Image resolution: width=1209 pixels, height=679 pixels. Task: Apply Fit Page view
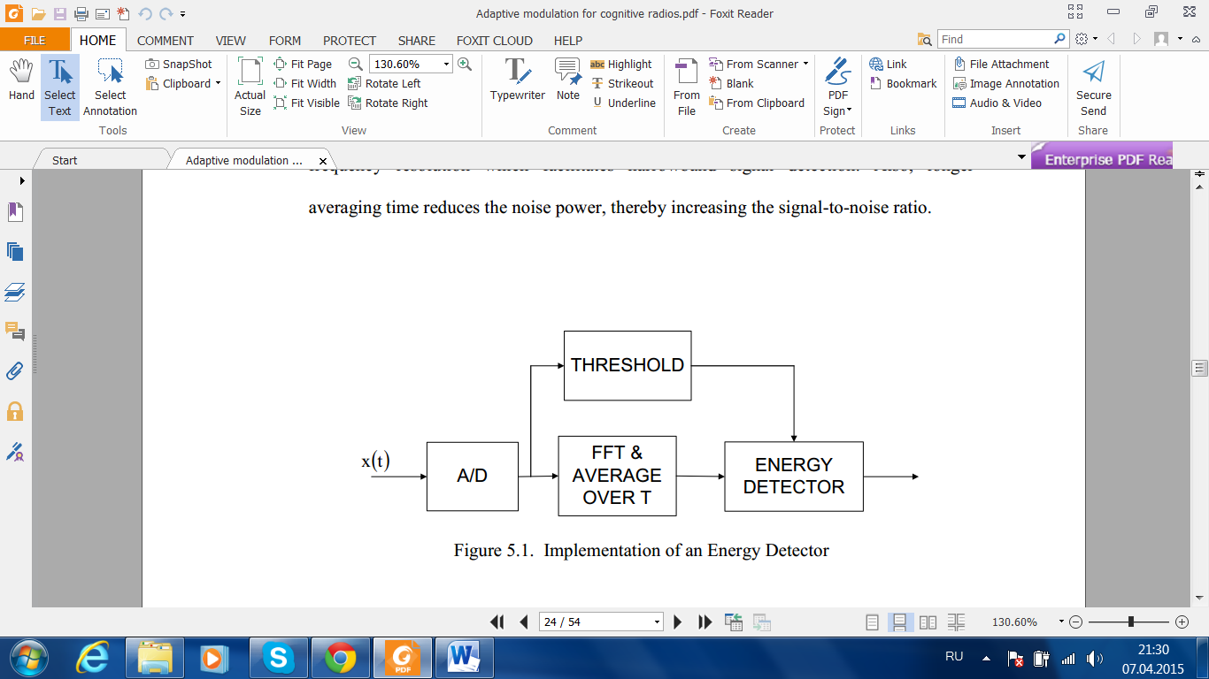tap(303, 64)
